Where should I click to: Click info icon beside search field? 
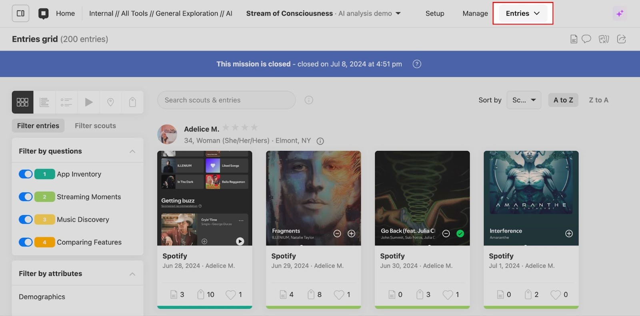click(x=309, y=100)
